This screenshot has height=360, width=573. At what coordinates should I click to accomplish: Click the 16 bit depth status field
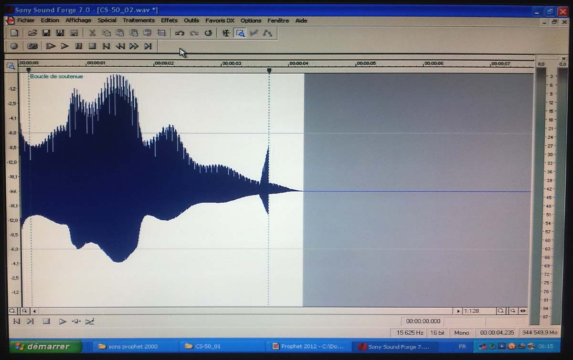[437, 333]
